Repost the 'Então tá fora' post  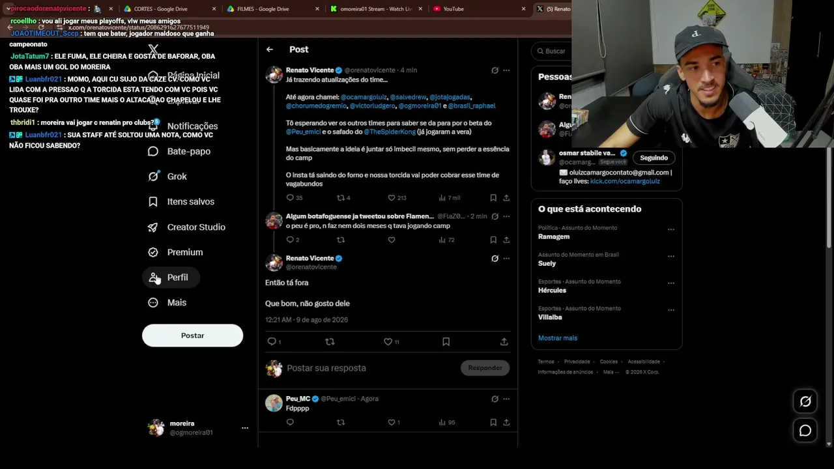(x=330, y=341)
